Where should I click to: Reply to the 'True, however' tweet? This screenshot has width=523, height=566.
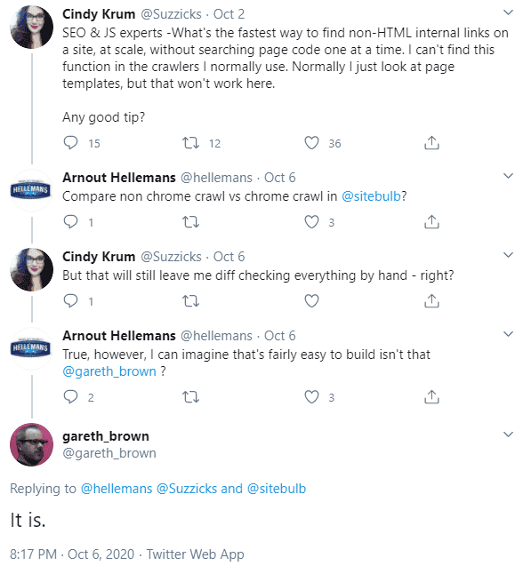pos(70,396)
